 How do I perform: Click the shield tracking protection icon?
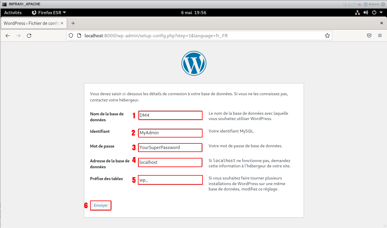click(x=71, y=36)
